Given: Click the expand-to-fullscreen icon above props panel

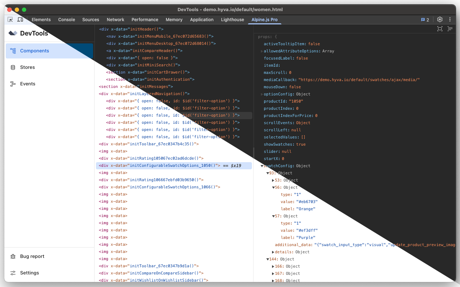Looking at the screenshot, I should [x=440, y=29].
